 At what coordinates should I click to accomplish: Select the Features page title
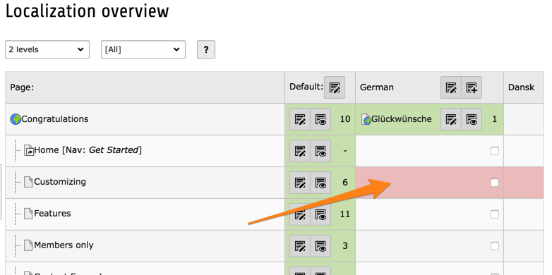(52, 214)
